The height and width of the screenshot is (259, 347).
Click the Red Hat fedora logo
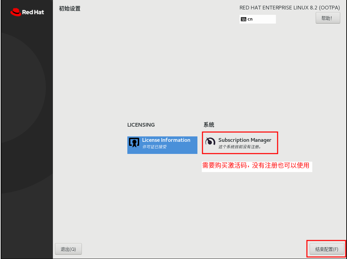[x=16, y=11]
